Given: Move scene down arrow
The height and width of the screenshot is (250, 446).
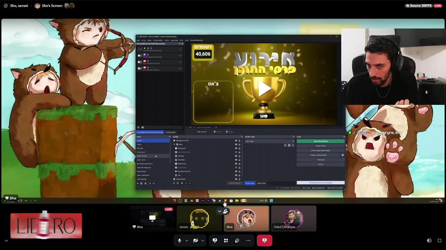Looking at the screenshot, I should click(154, 183).
